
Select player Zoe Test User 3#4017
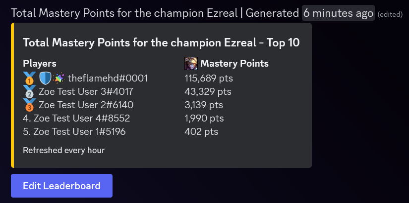(x=86, y=91)
